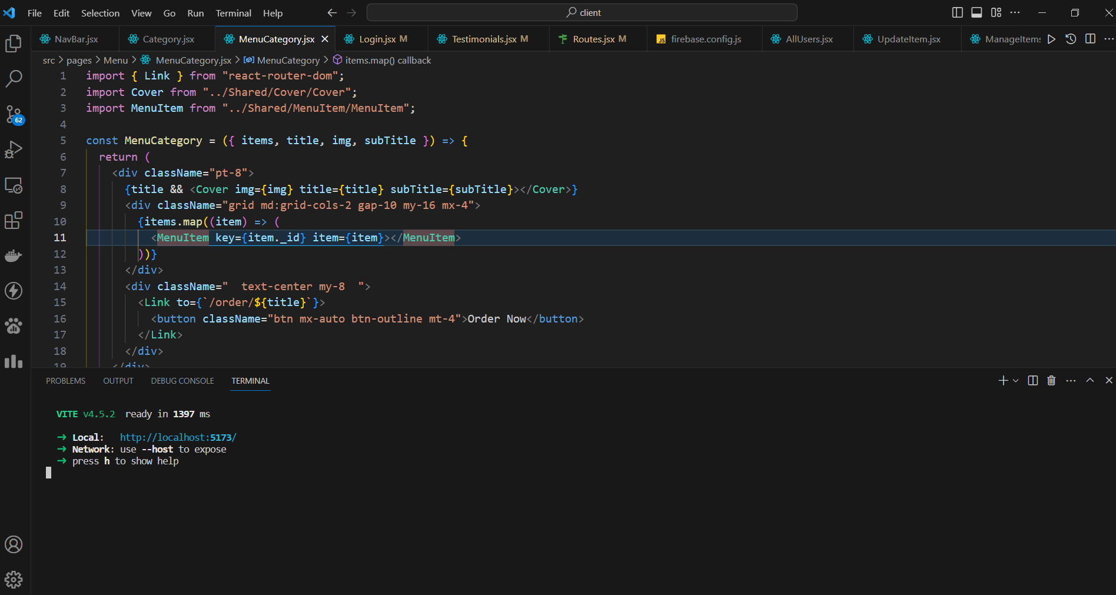Open Source Control view with 62 badge
The width and height of the screenshot is (1116, 595).
pyautogui.click(x=14, y=114)
